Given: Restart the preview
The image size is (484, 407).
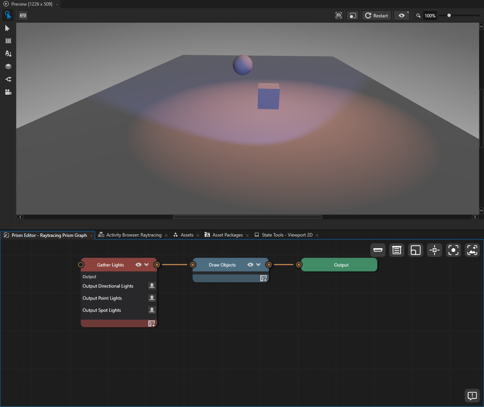Looking at the screenshot, I should (x=376, y=15).
